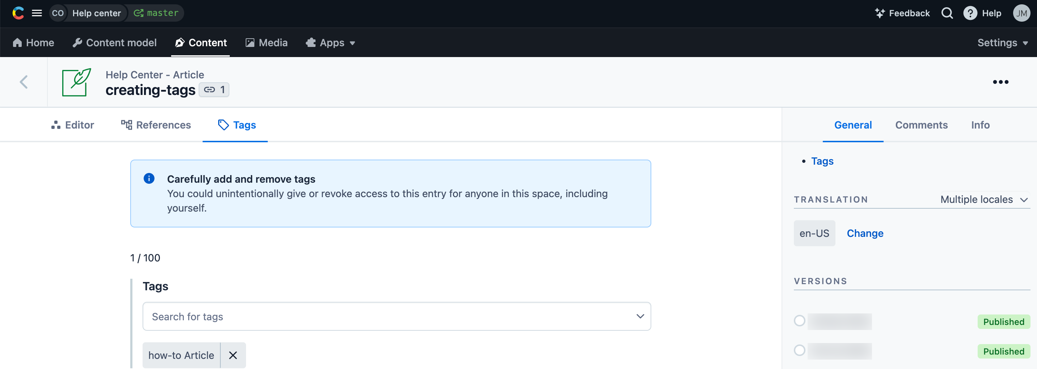This screenshot has width=1037, height=369.
Task: Expand the Apps dropdown menu
Action: [x=330, y=43]
